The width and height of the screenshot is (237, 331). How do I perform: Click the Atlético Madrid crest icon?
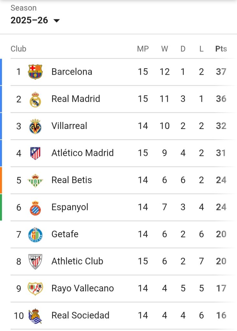tap(35, 153)
